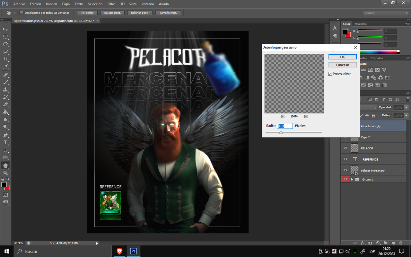Select the Rectangle shape tool
The height and width of the screenshot is (257, 411).
click(5, 157)
